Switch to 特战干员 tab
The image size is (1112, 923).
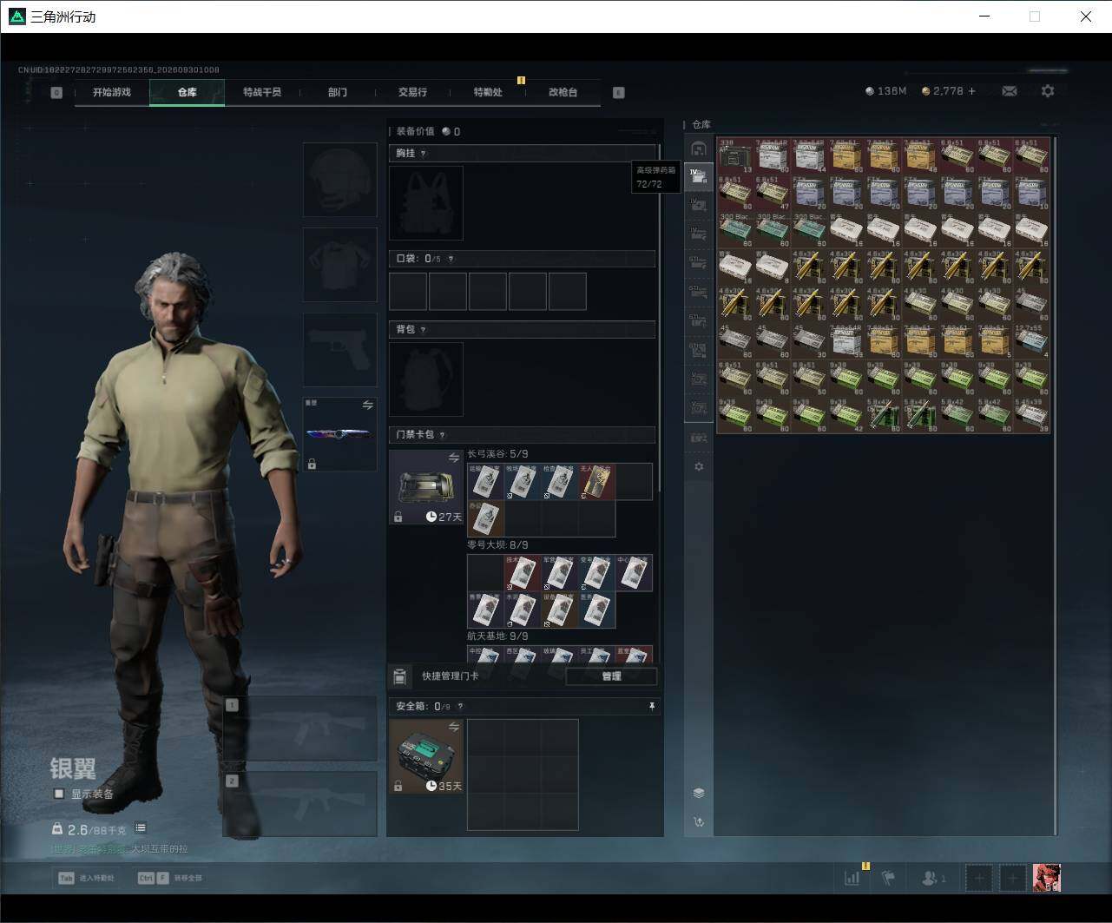click(x=262, y=92)
